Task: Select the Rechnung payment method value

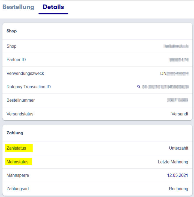Action: [x=178, y=189]
